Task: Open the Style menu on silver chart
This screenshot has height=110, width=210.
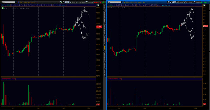Action: (180, 2)
